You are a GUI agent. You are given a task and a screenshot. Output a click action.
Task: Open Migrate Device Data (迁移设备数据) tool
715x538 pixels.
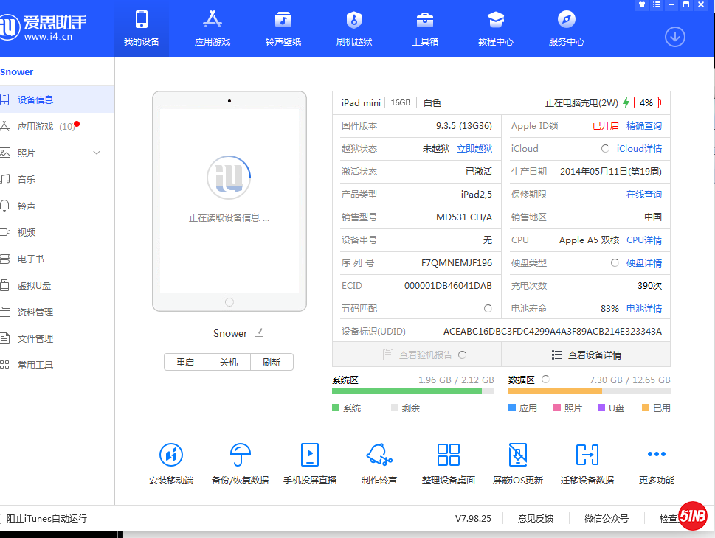click(587, 455)
